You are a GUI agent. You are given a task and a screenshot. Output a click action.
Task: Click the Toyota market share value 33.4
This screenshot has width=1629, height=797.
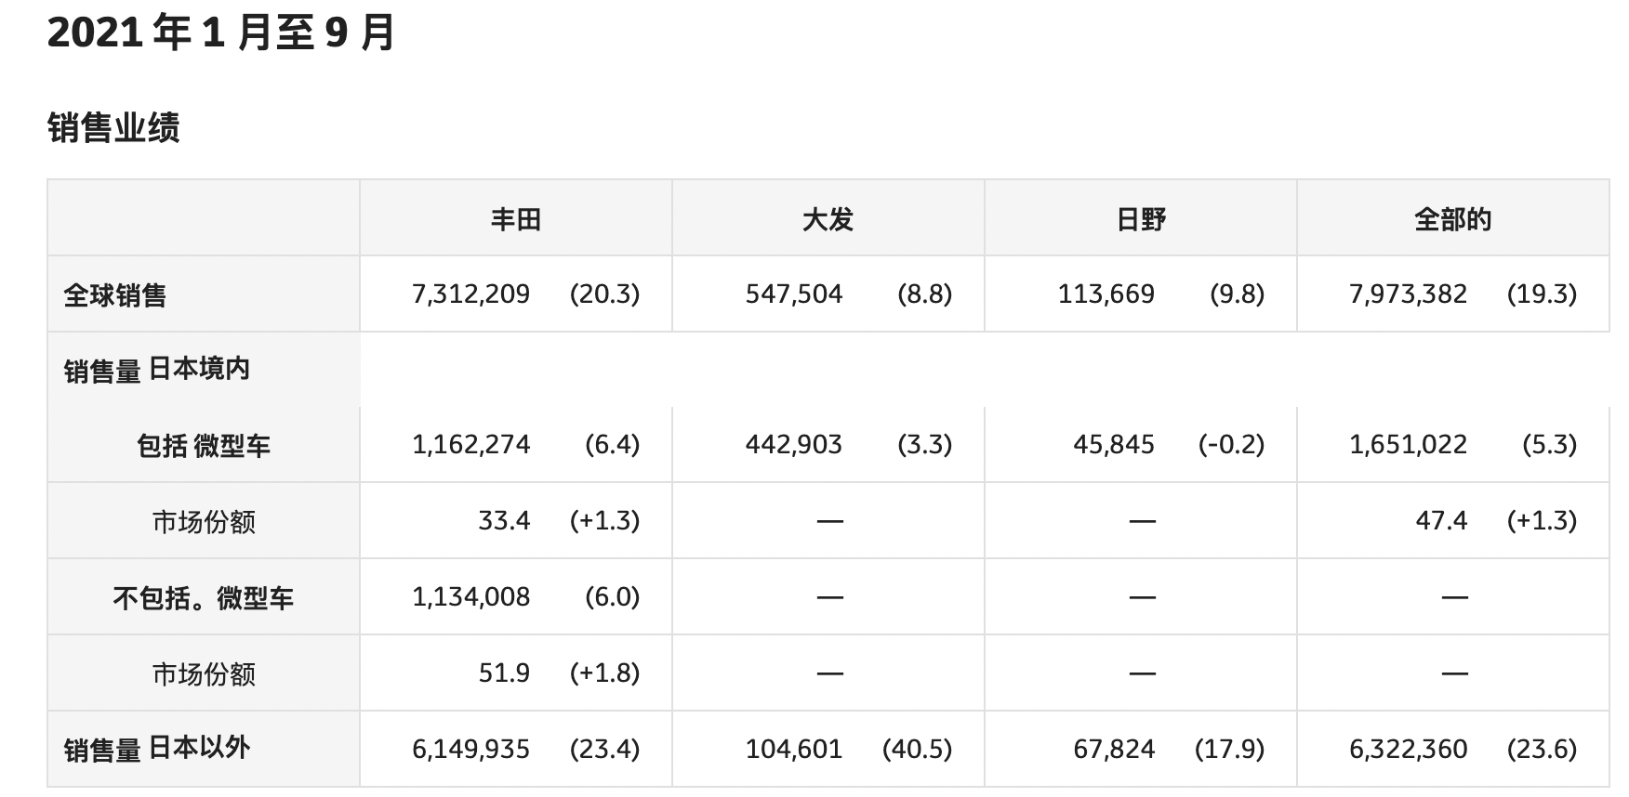(504, 520)
